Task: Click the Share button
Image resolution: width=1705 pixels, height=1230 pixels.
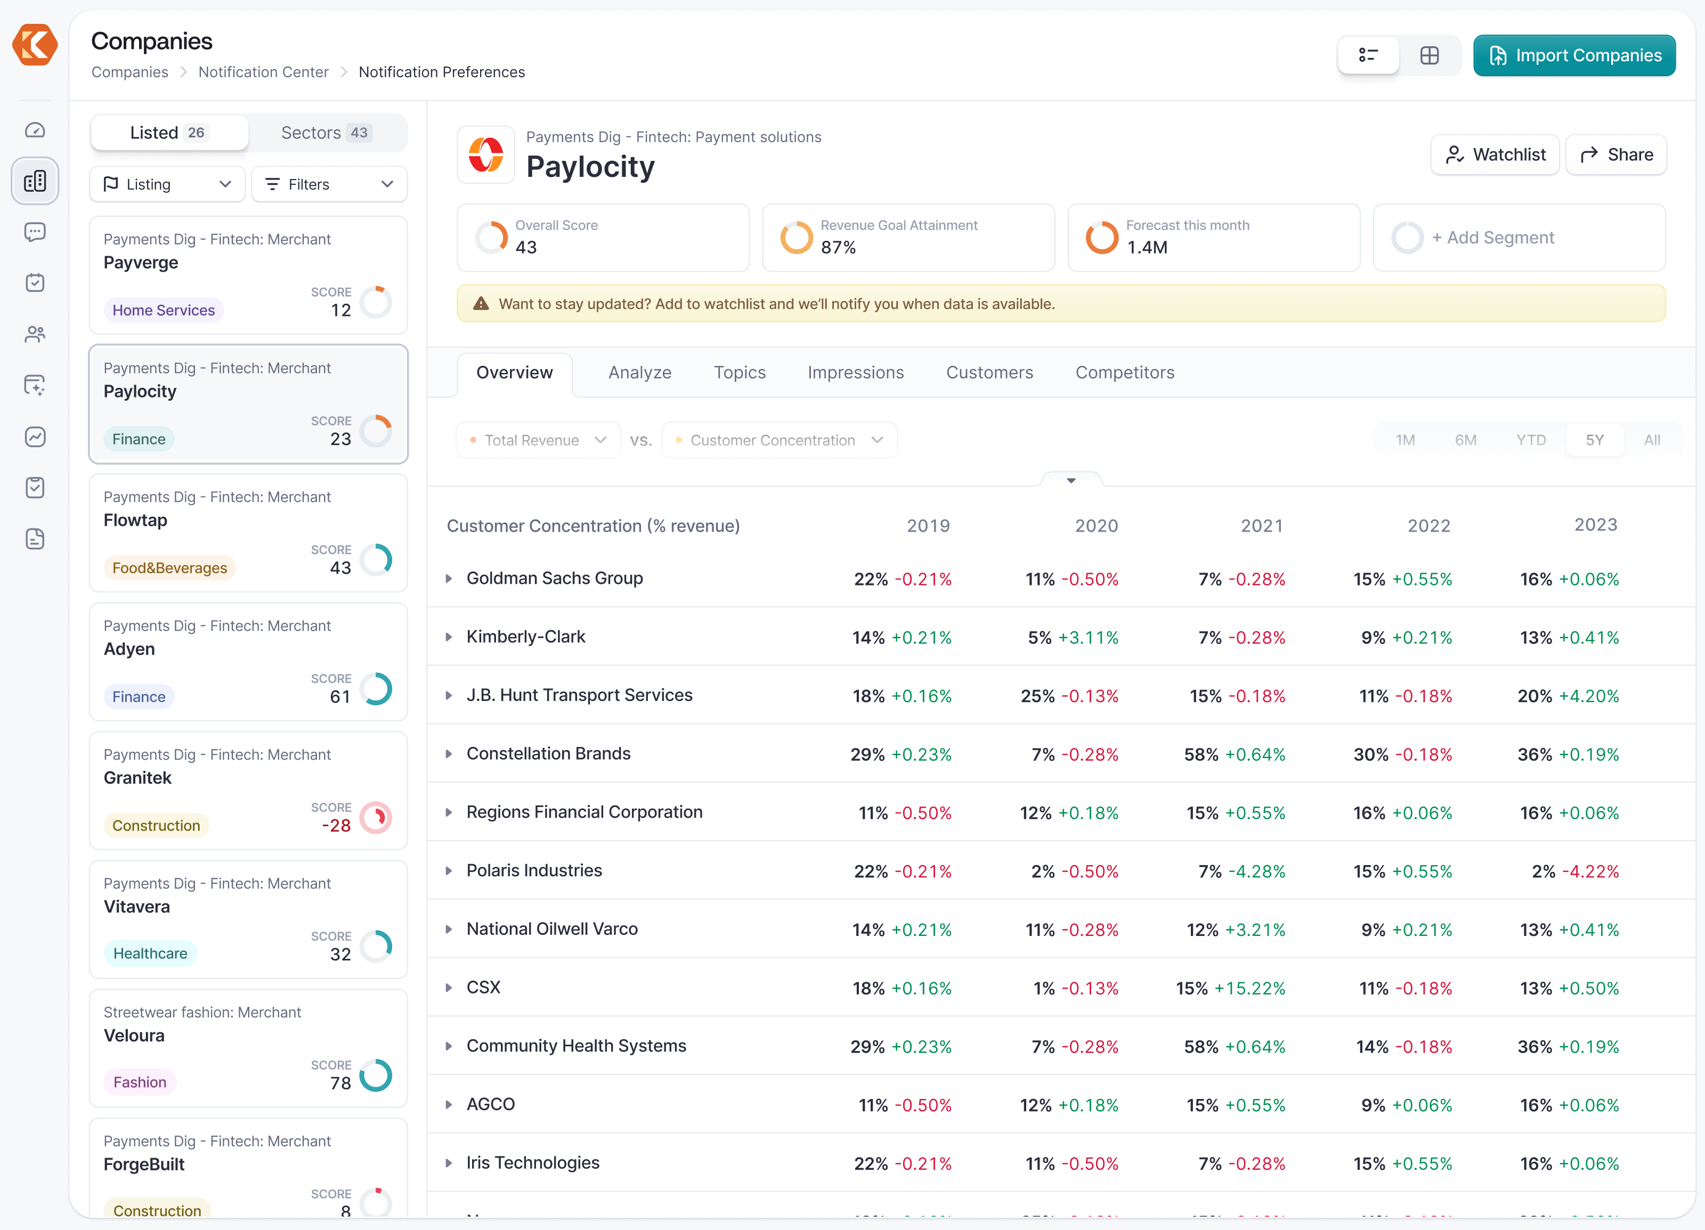Action: click(1615, 155)
